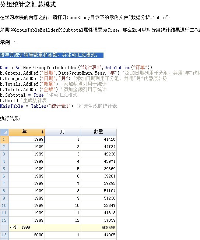Click highlighted text 按年月统计销售数量和金额
200x240 pixels.
click(x=29, y=55)
